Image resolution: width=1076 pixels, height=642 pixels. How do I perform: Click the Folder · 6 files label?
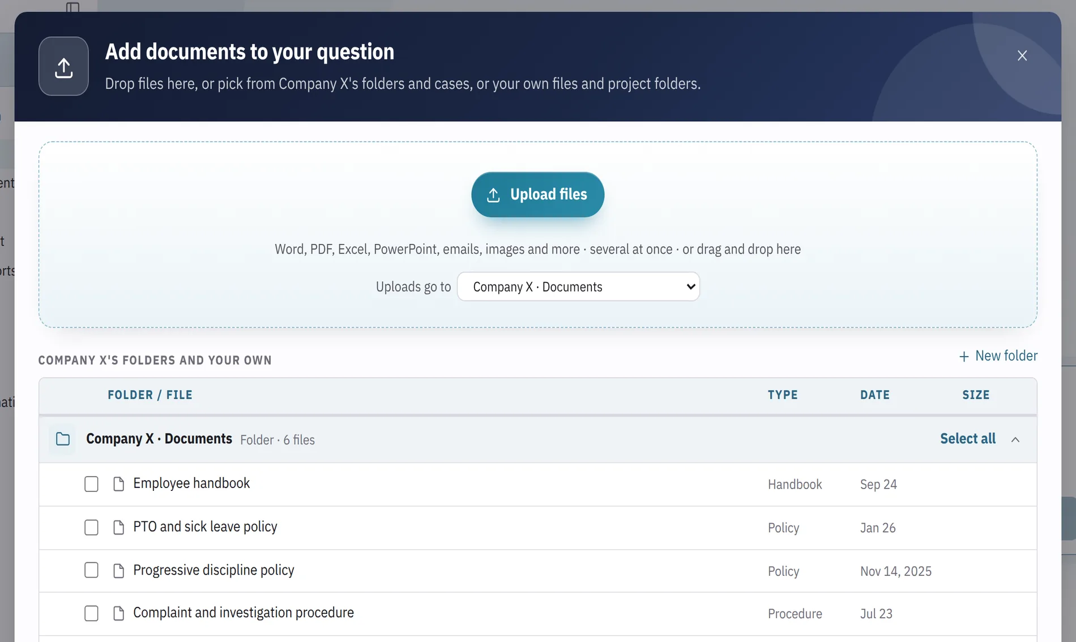click(277, 440)
